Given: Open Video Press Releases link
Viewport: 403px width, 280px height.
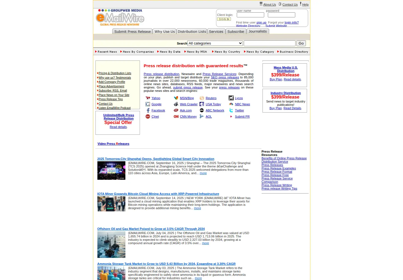Looking at the screenshot, I should point(113,144).
